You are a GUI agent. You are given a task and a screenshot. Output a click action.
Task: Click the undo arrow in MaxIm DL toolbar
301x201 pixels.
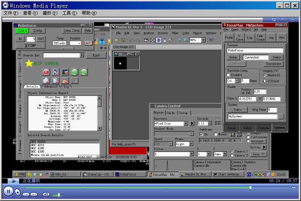(x=132, y=40)
